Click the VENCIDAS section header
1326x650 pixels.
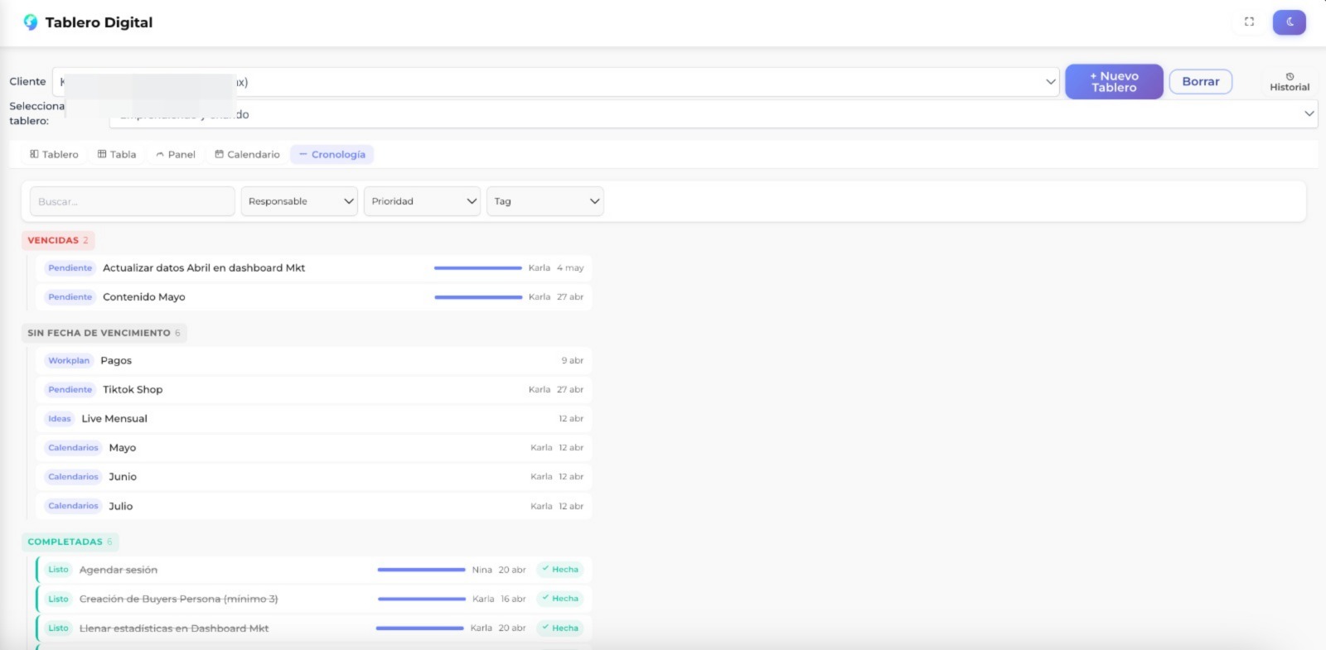[58, 240]
